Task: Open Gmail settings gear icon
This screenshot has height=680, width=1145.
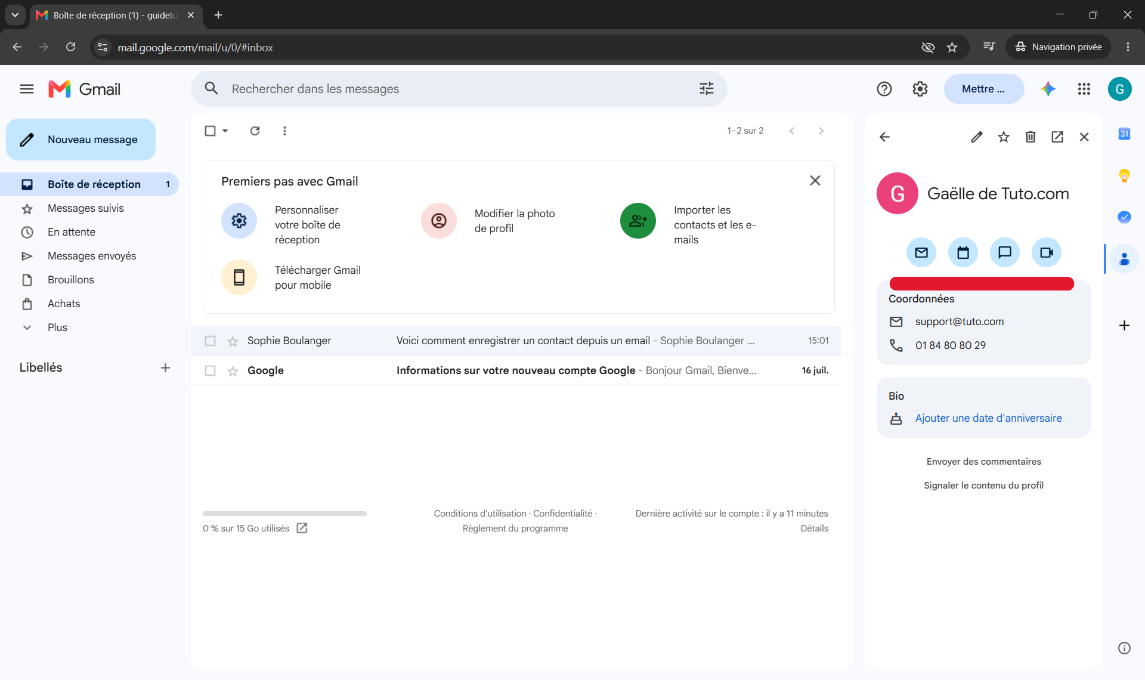Action: pyautogui.click(x=920, y=89)
